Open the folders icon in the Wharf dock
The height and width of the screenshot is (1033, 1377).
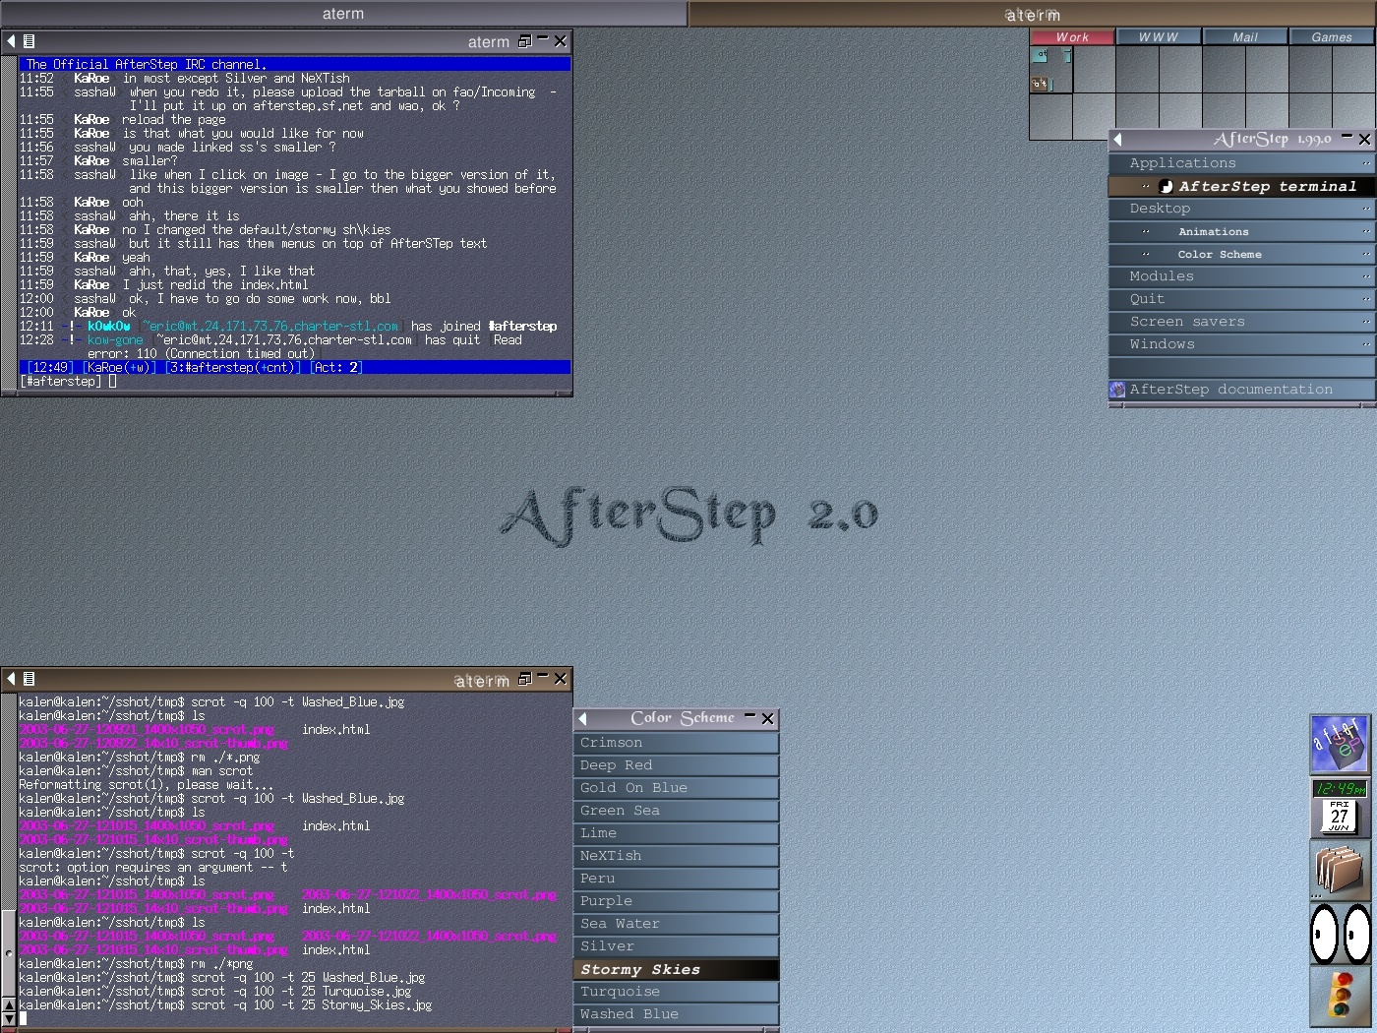coord(1339,872)
